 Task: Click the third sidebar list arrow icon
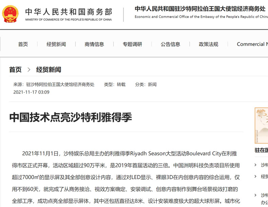pos(255,195)
